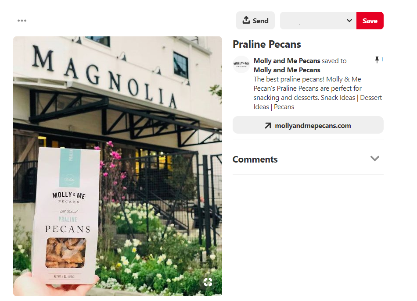Open the Magnolia pecans pin image

[x=118, y=166]
